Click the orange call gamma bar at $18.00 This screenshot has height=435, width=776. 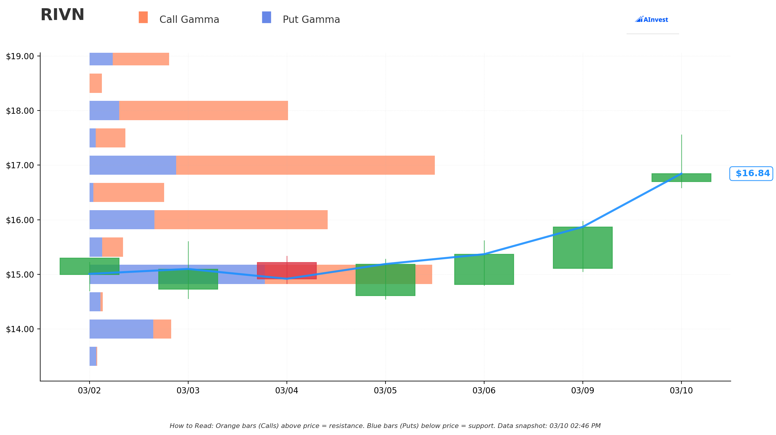pos(204,111)
